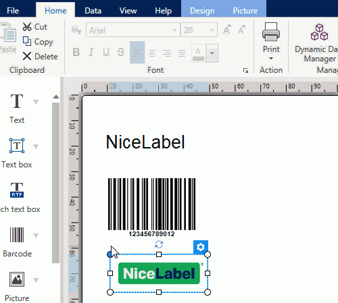The height and width of the screenshot is (303, 338).
Task: Cut the selected object
Action: (x=34, y=27)
